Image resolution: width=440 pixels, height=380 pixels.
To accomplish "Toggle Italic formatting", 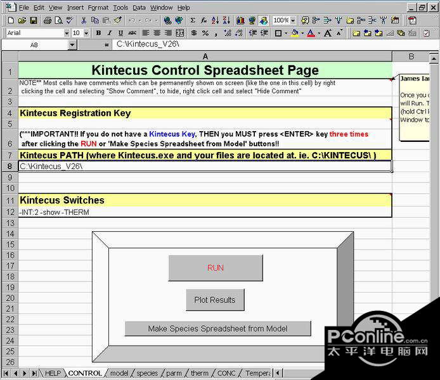I will click(x=110, y=33).
